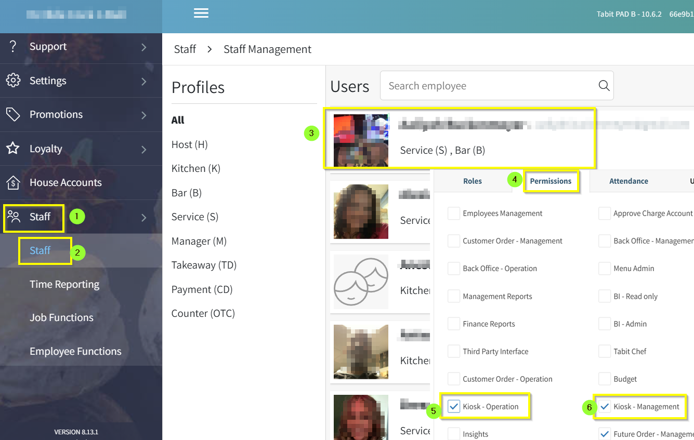694x440 pixels.
Task: Enable the Employees Management checkbox
Action: (454, 213)
